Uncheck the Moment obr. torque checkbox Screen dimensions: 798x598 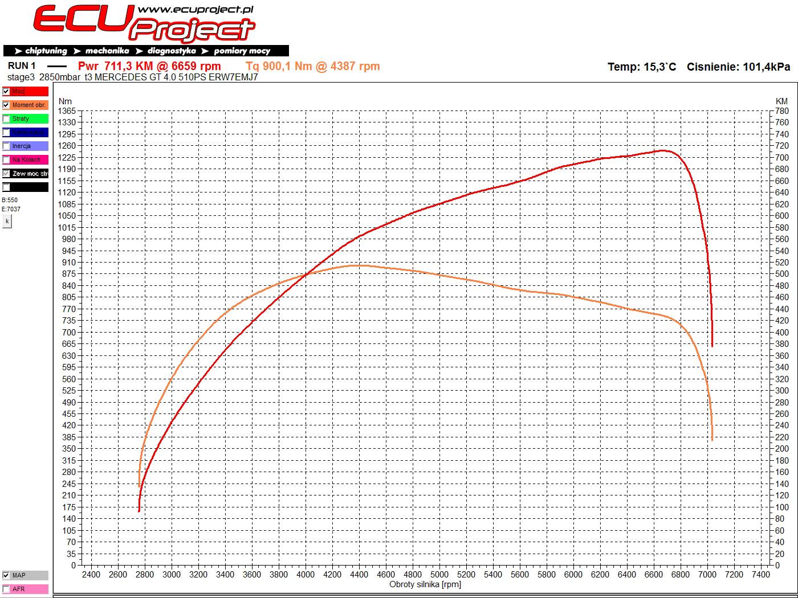click(x=6, y=105)
